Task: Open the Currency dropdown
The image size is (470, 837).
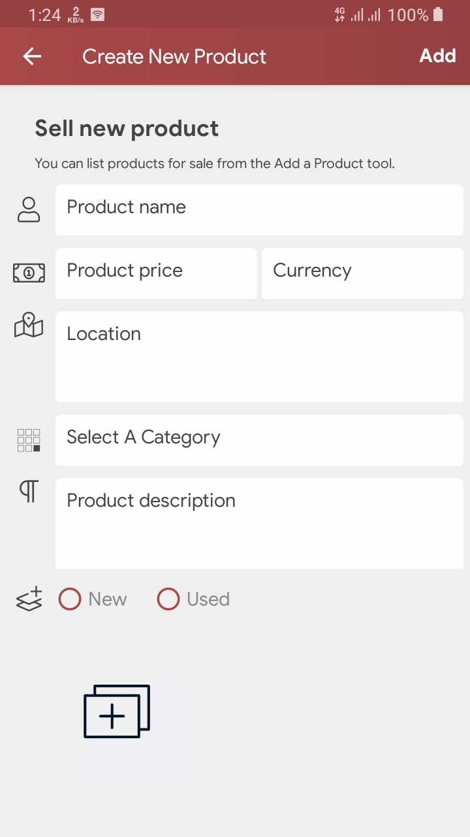Action: coord(362,273)
